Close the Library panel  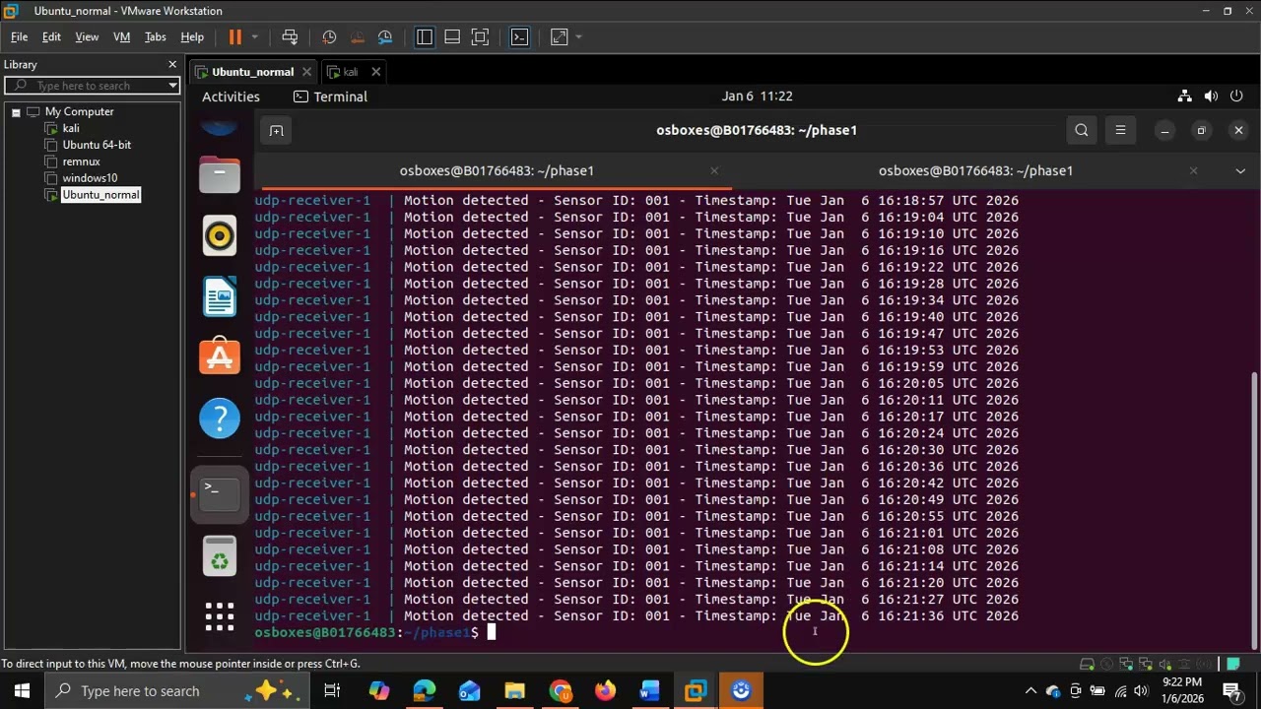[172, 64]
